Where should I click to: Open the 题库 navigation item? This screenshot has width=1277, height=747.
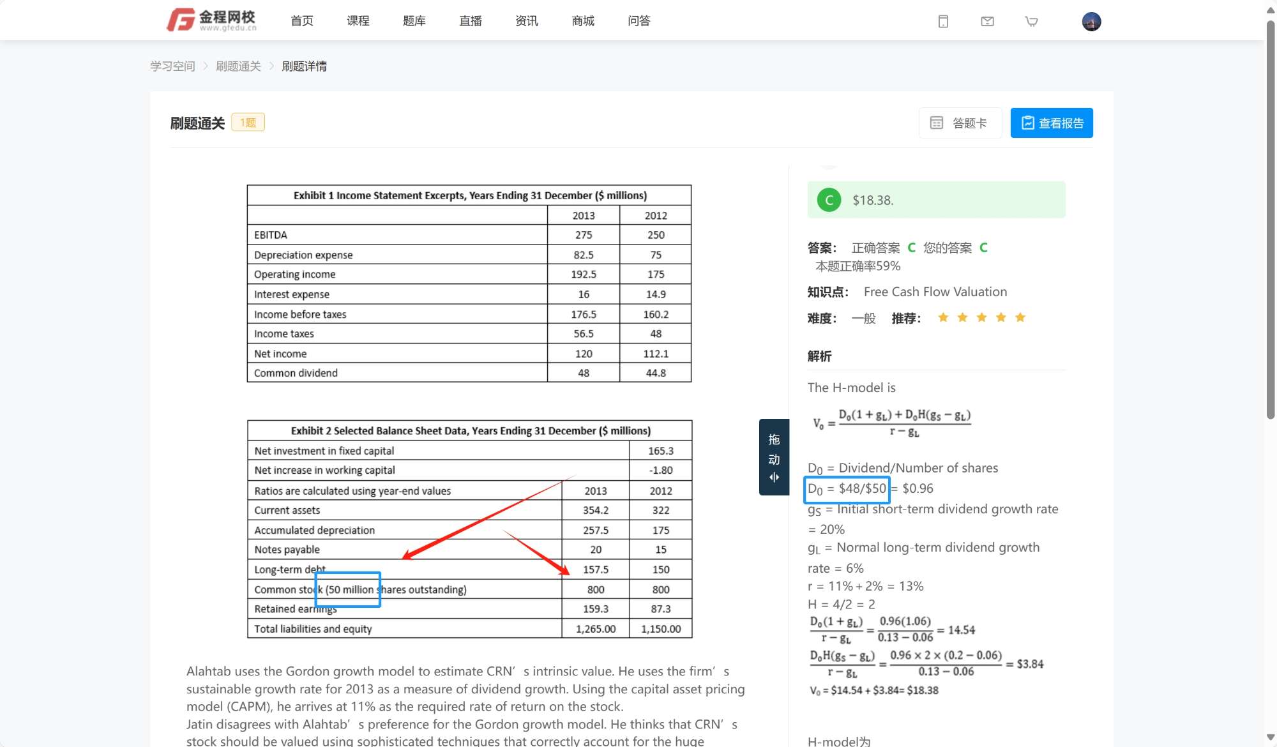[x=414, y=21]
